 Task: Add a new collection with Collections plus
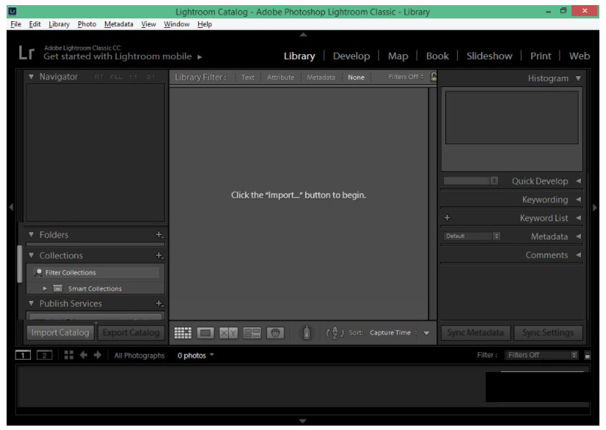[159, 256]
